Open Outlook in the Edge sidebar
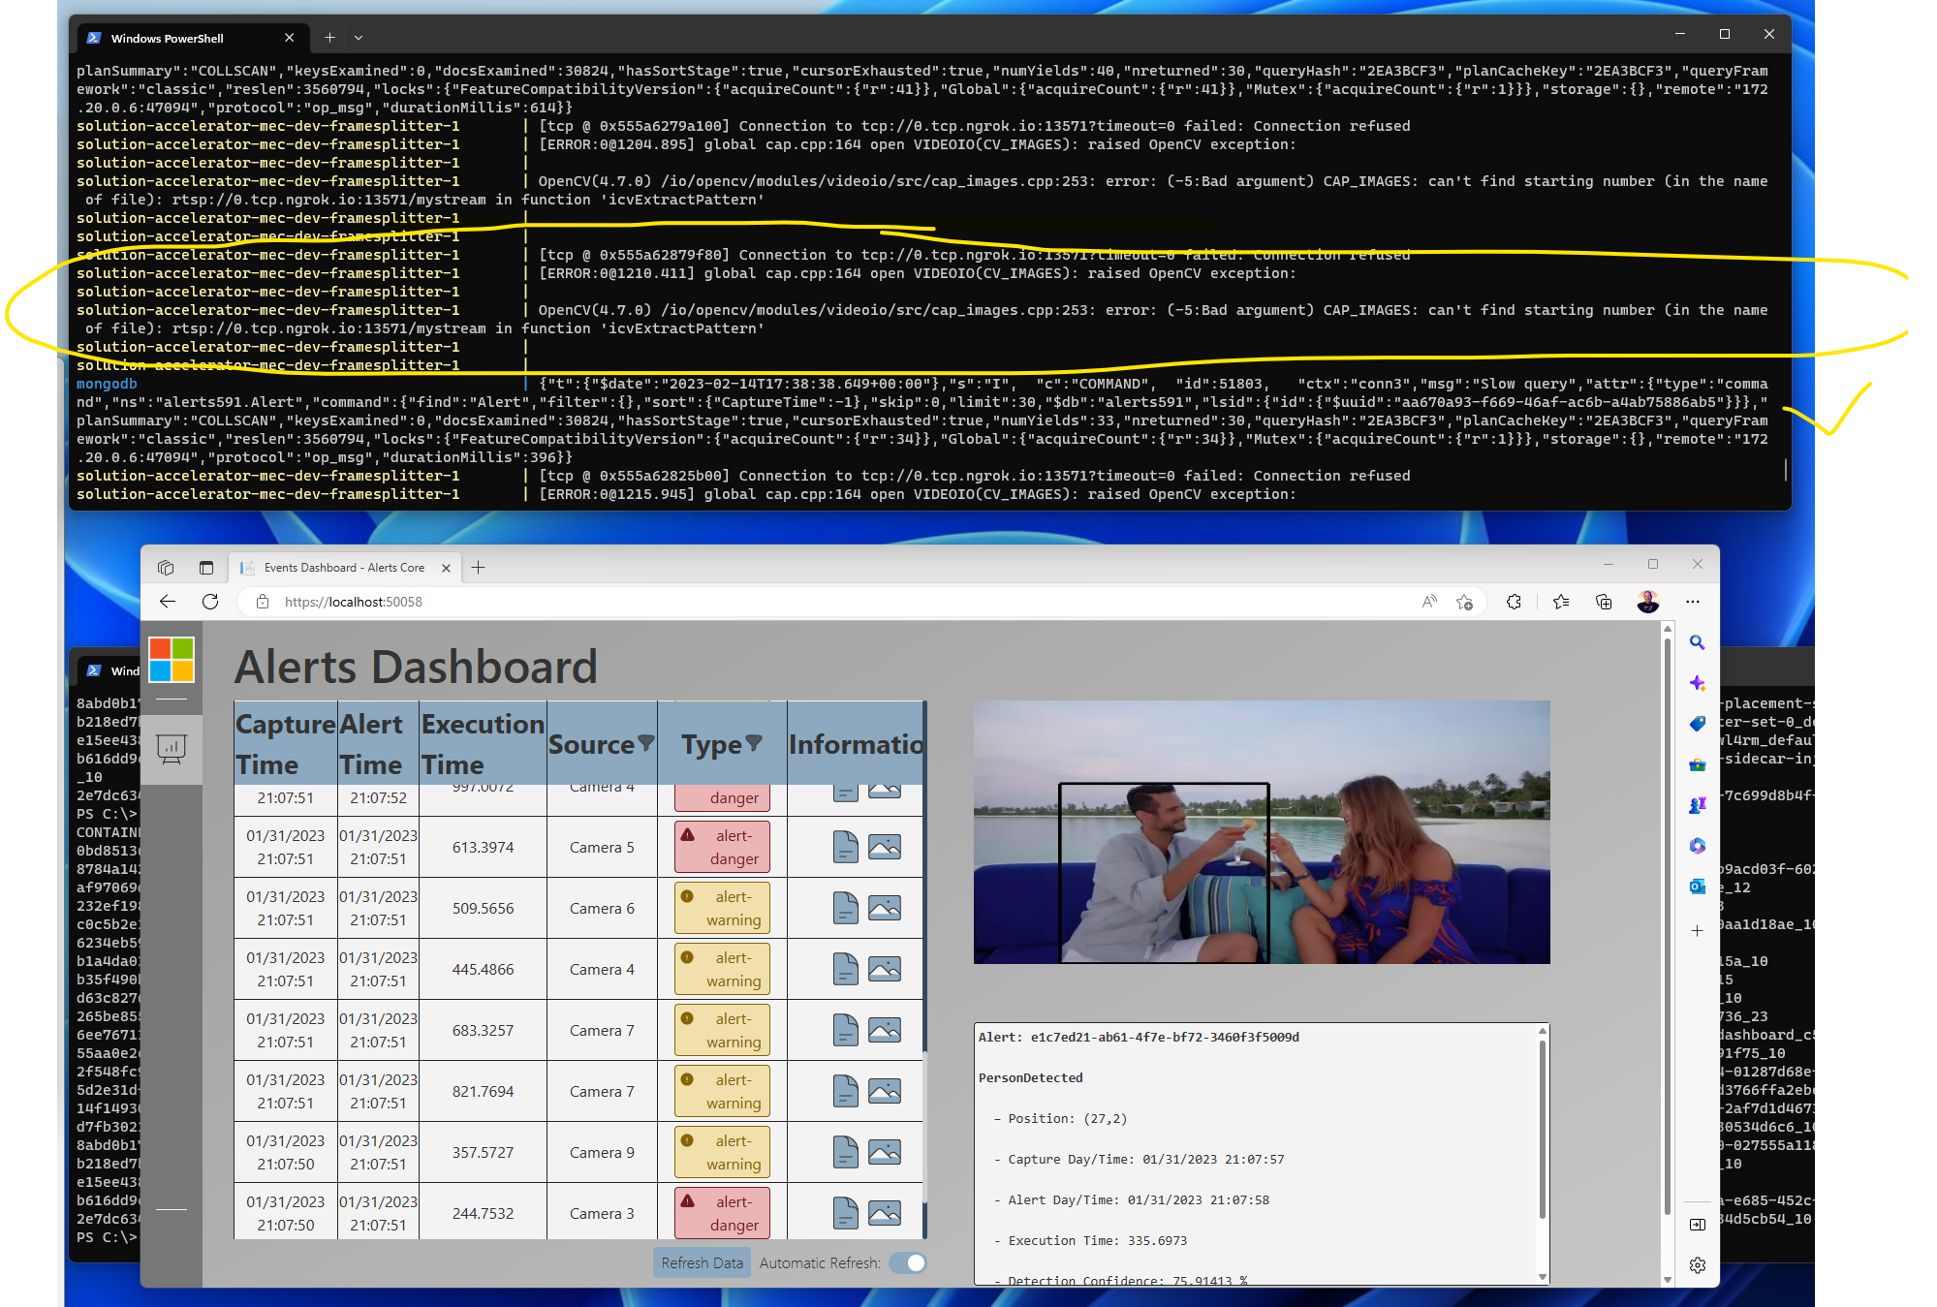 [1698, 887]
